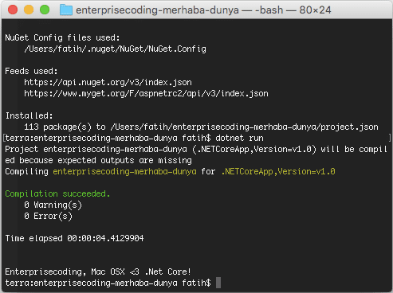Image resolution: width=393 pixels, height=293 pixels.
Task: Click the myget.org aspnetrc2 feed URL
Action: tap(146, 94)
